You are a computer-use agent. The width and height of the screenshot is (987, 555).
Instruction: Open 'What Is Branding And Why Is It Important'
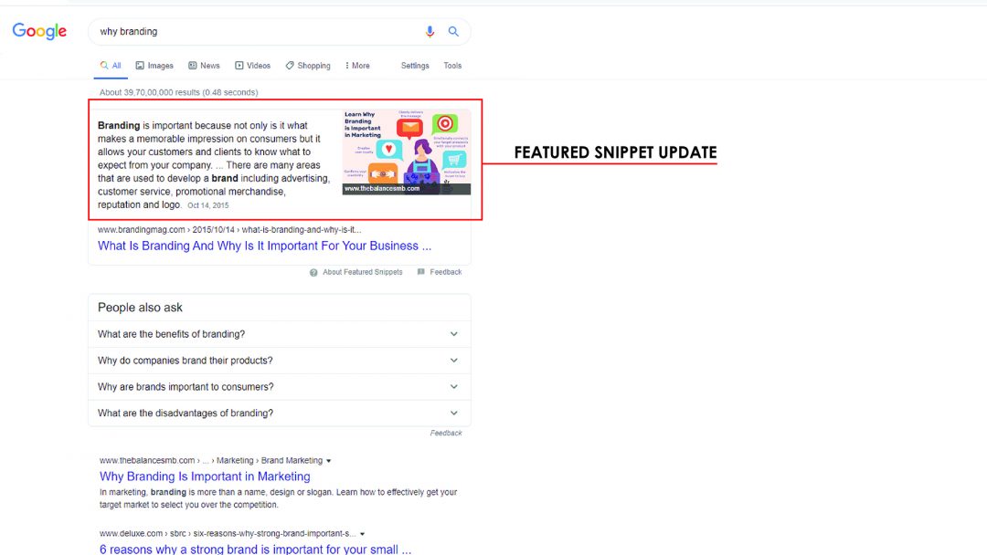[264, 246]
